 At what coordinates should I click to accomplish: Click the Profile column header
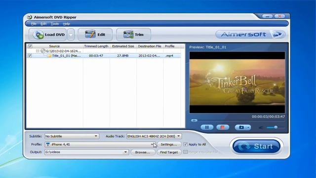pyautogui.click(x=170, y=46)
